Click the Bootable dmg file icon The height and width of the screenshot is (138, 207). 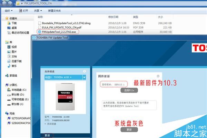pyautogui.click(x=39, y=23)
